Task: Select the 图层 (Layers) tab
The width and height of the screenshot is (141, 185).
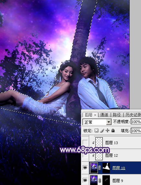Action: pos(89,115)
